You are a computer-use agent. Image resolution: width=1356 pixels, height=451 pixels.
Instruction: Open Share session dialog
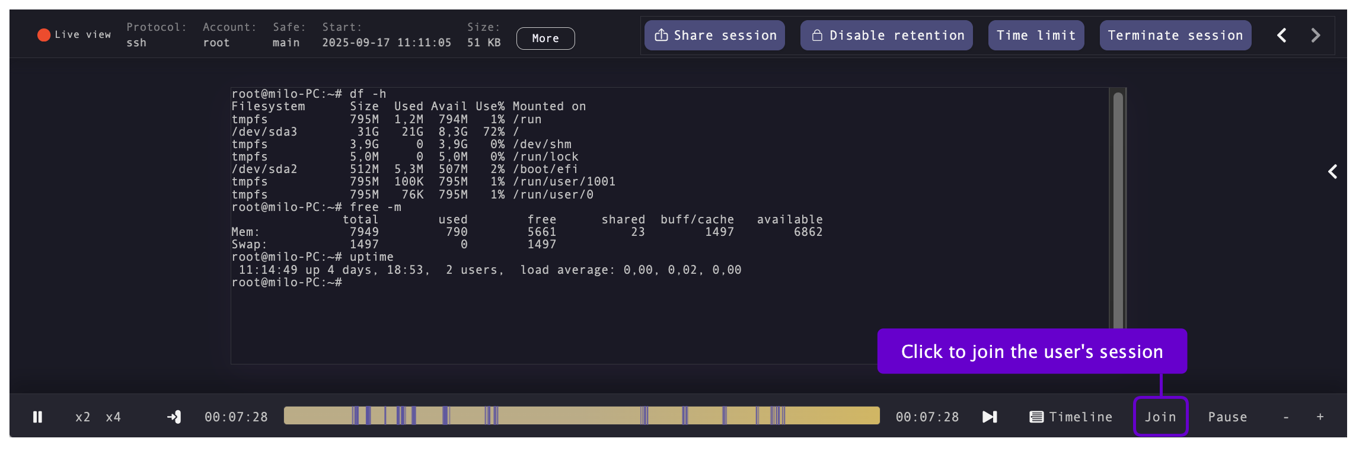tap(715, 36)
